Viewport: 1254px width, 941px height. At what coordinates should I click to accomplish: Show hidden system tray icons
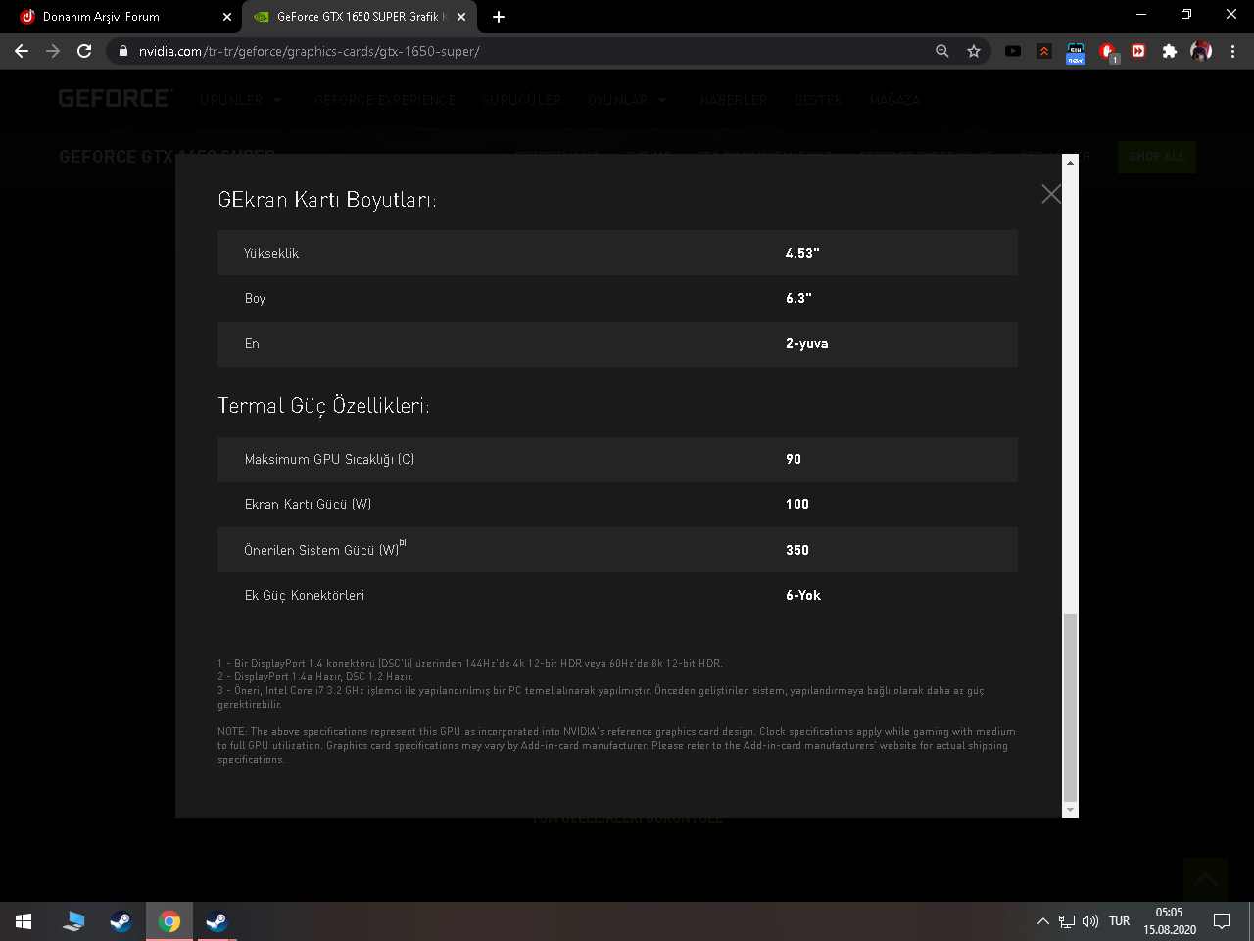(1043, 921)
